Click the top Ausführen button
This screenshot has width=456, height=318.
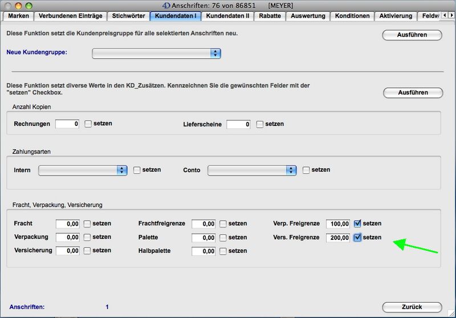tap(412, 35)
